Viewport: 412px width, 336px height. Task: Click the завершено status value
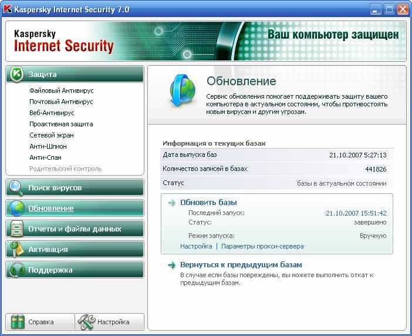pos(370,223)
